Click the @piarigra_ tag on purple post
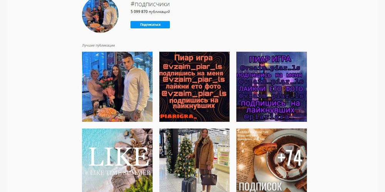The width and height of the screenshot is (385, 192). (x=269, y=117)
